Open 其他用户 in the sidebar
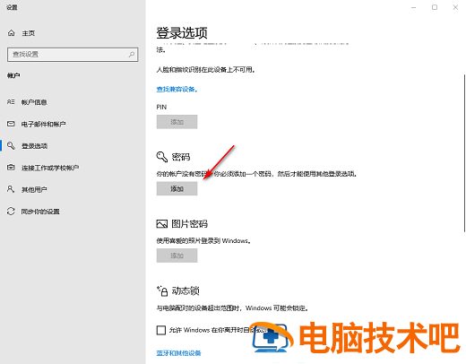This screenshot has width=466, height=364. 34,189
